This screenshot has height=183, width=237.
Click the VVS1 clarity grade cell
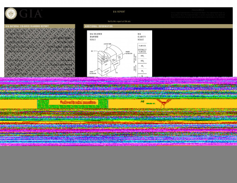tap(142, 56)
